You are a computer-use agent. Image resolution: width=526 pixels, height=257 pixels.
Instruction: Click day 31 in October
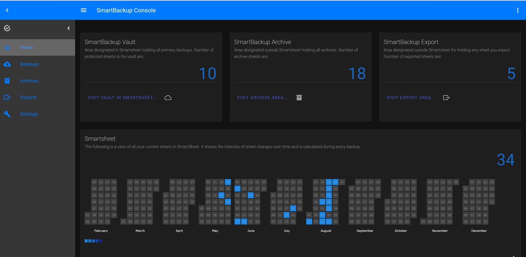(414, 215)
